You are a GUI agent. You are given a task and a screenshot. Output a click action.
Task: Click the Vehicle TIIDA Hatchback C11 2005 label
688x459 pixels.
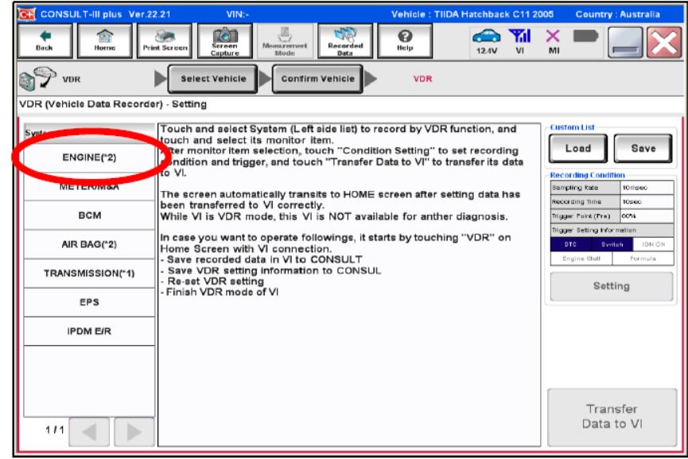472,14
